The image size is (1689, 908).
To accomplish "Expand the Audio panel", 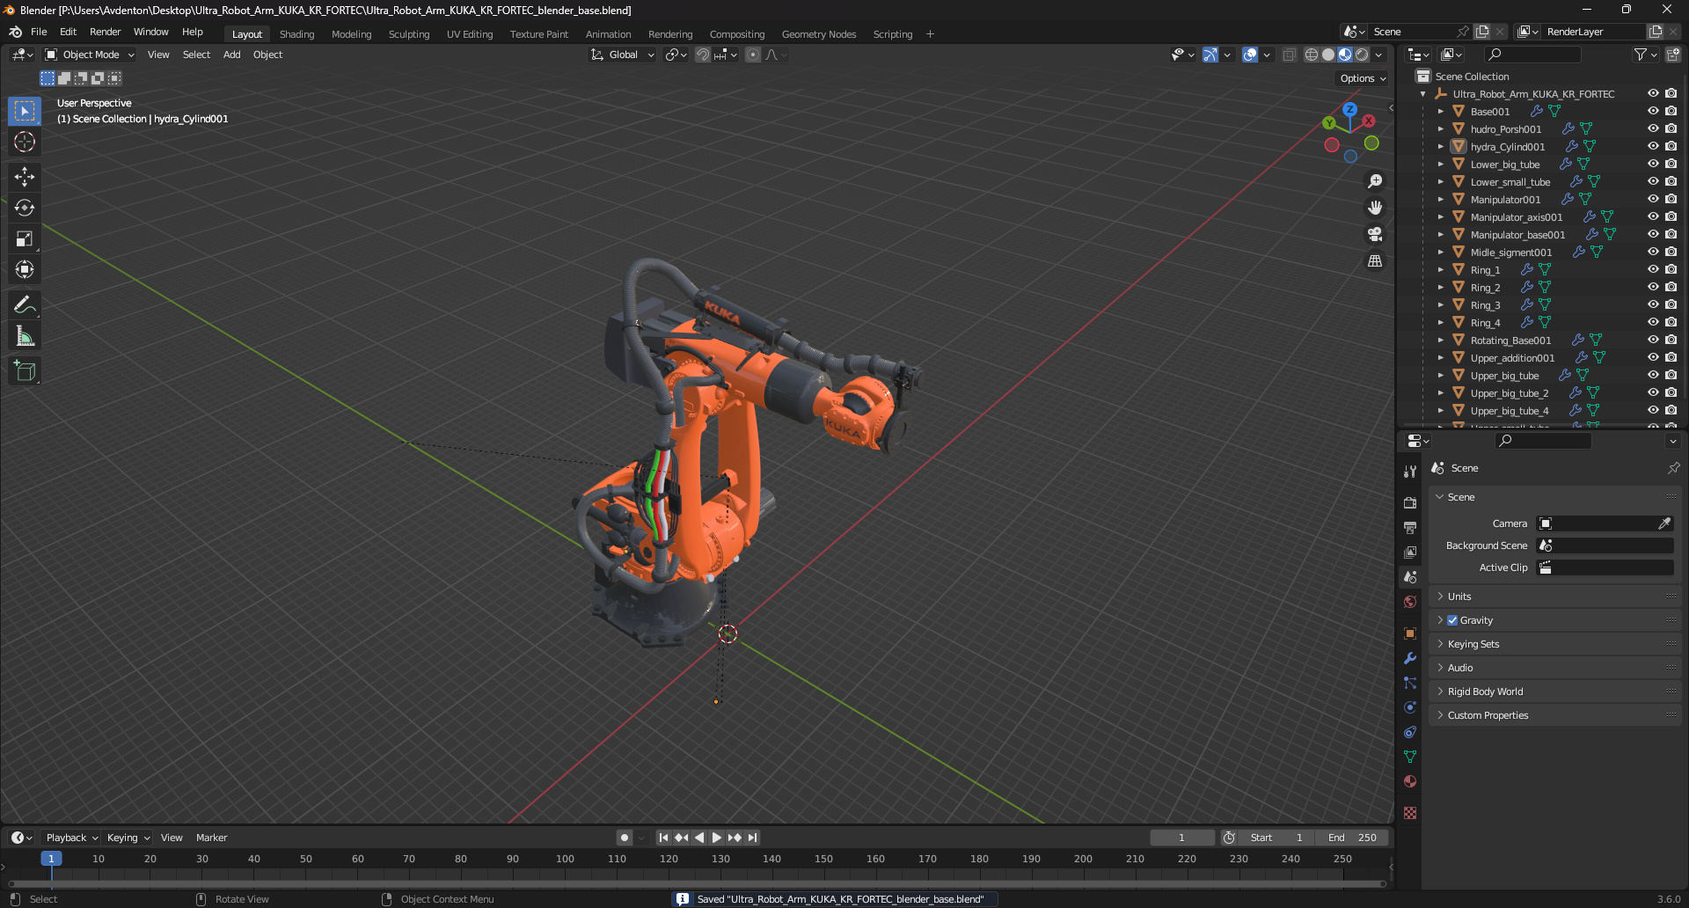I will tap(1554, 668).
